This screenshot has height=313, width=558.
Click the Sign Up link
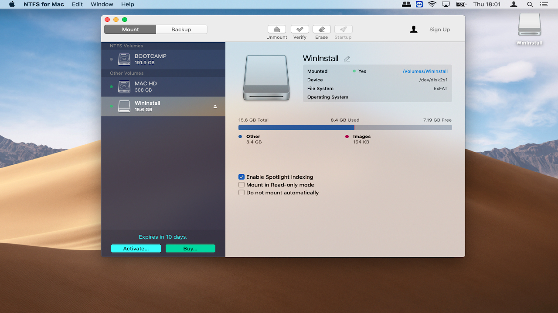tap(439, 30)
